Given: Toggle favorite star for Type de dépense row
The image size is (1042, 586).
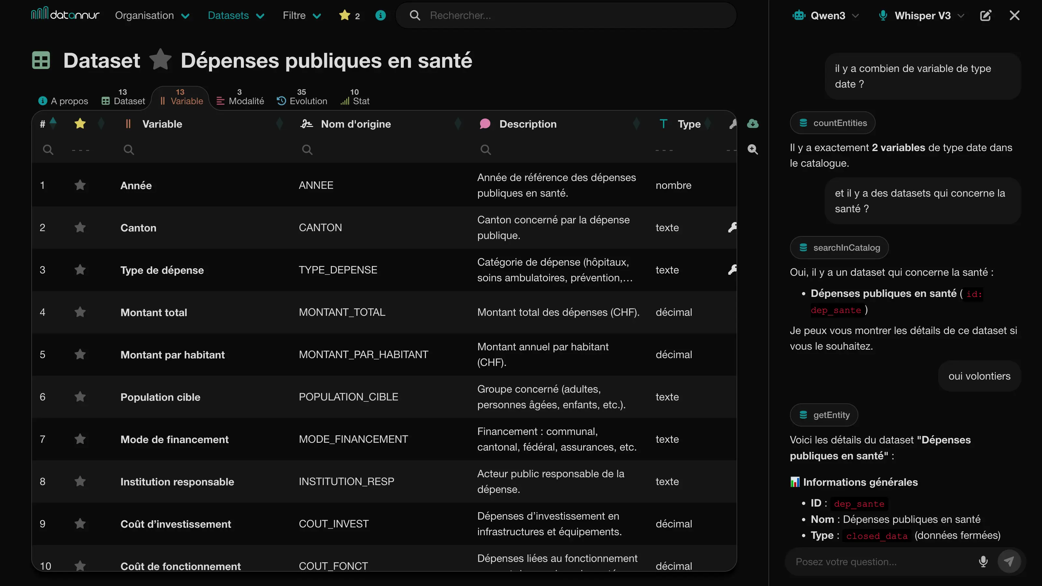Looking at the screenshot, I should (x=80, y=270).
